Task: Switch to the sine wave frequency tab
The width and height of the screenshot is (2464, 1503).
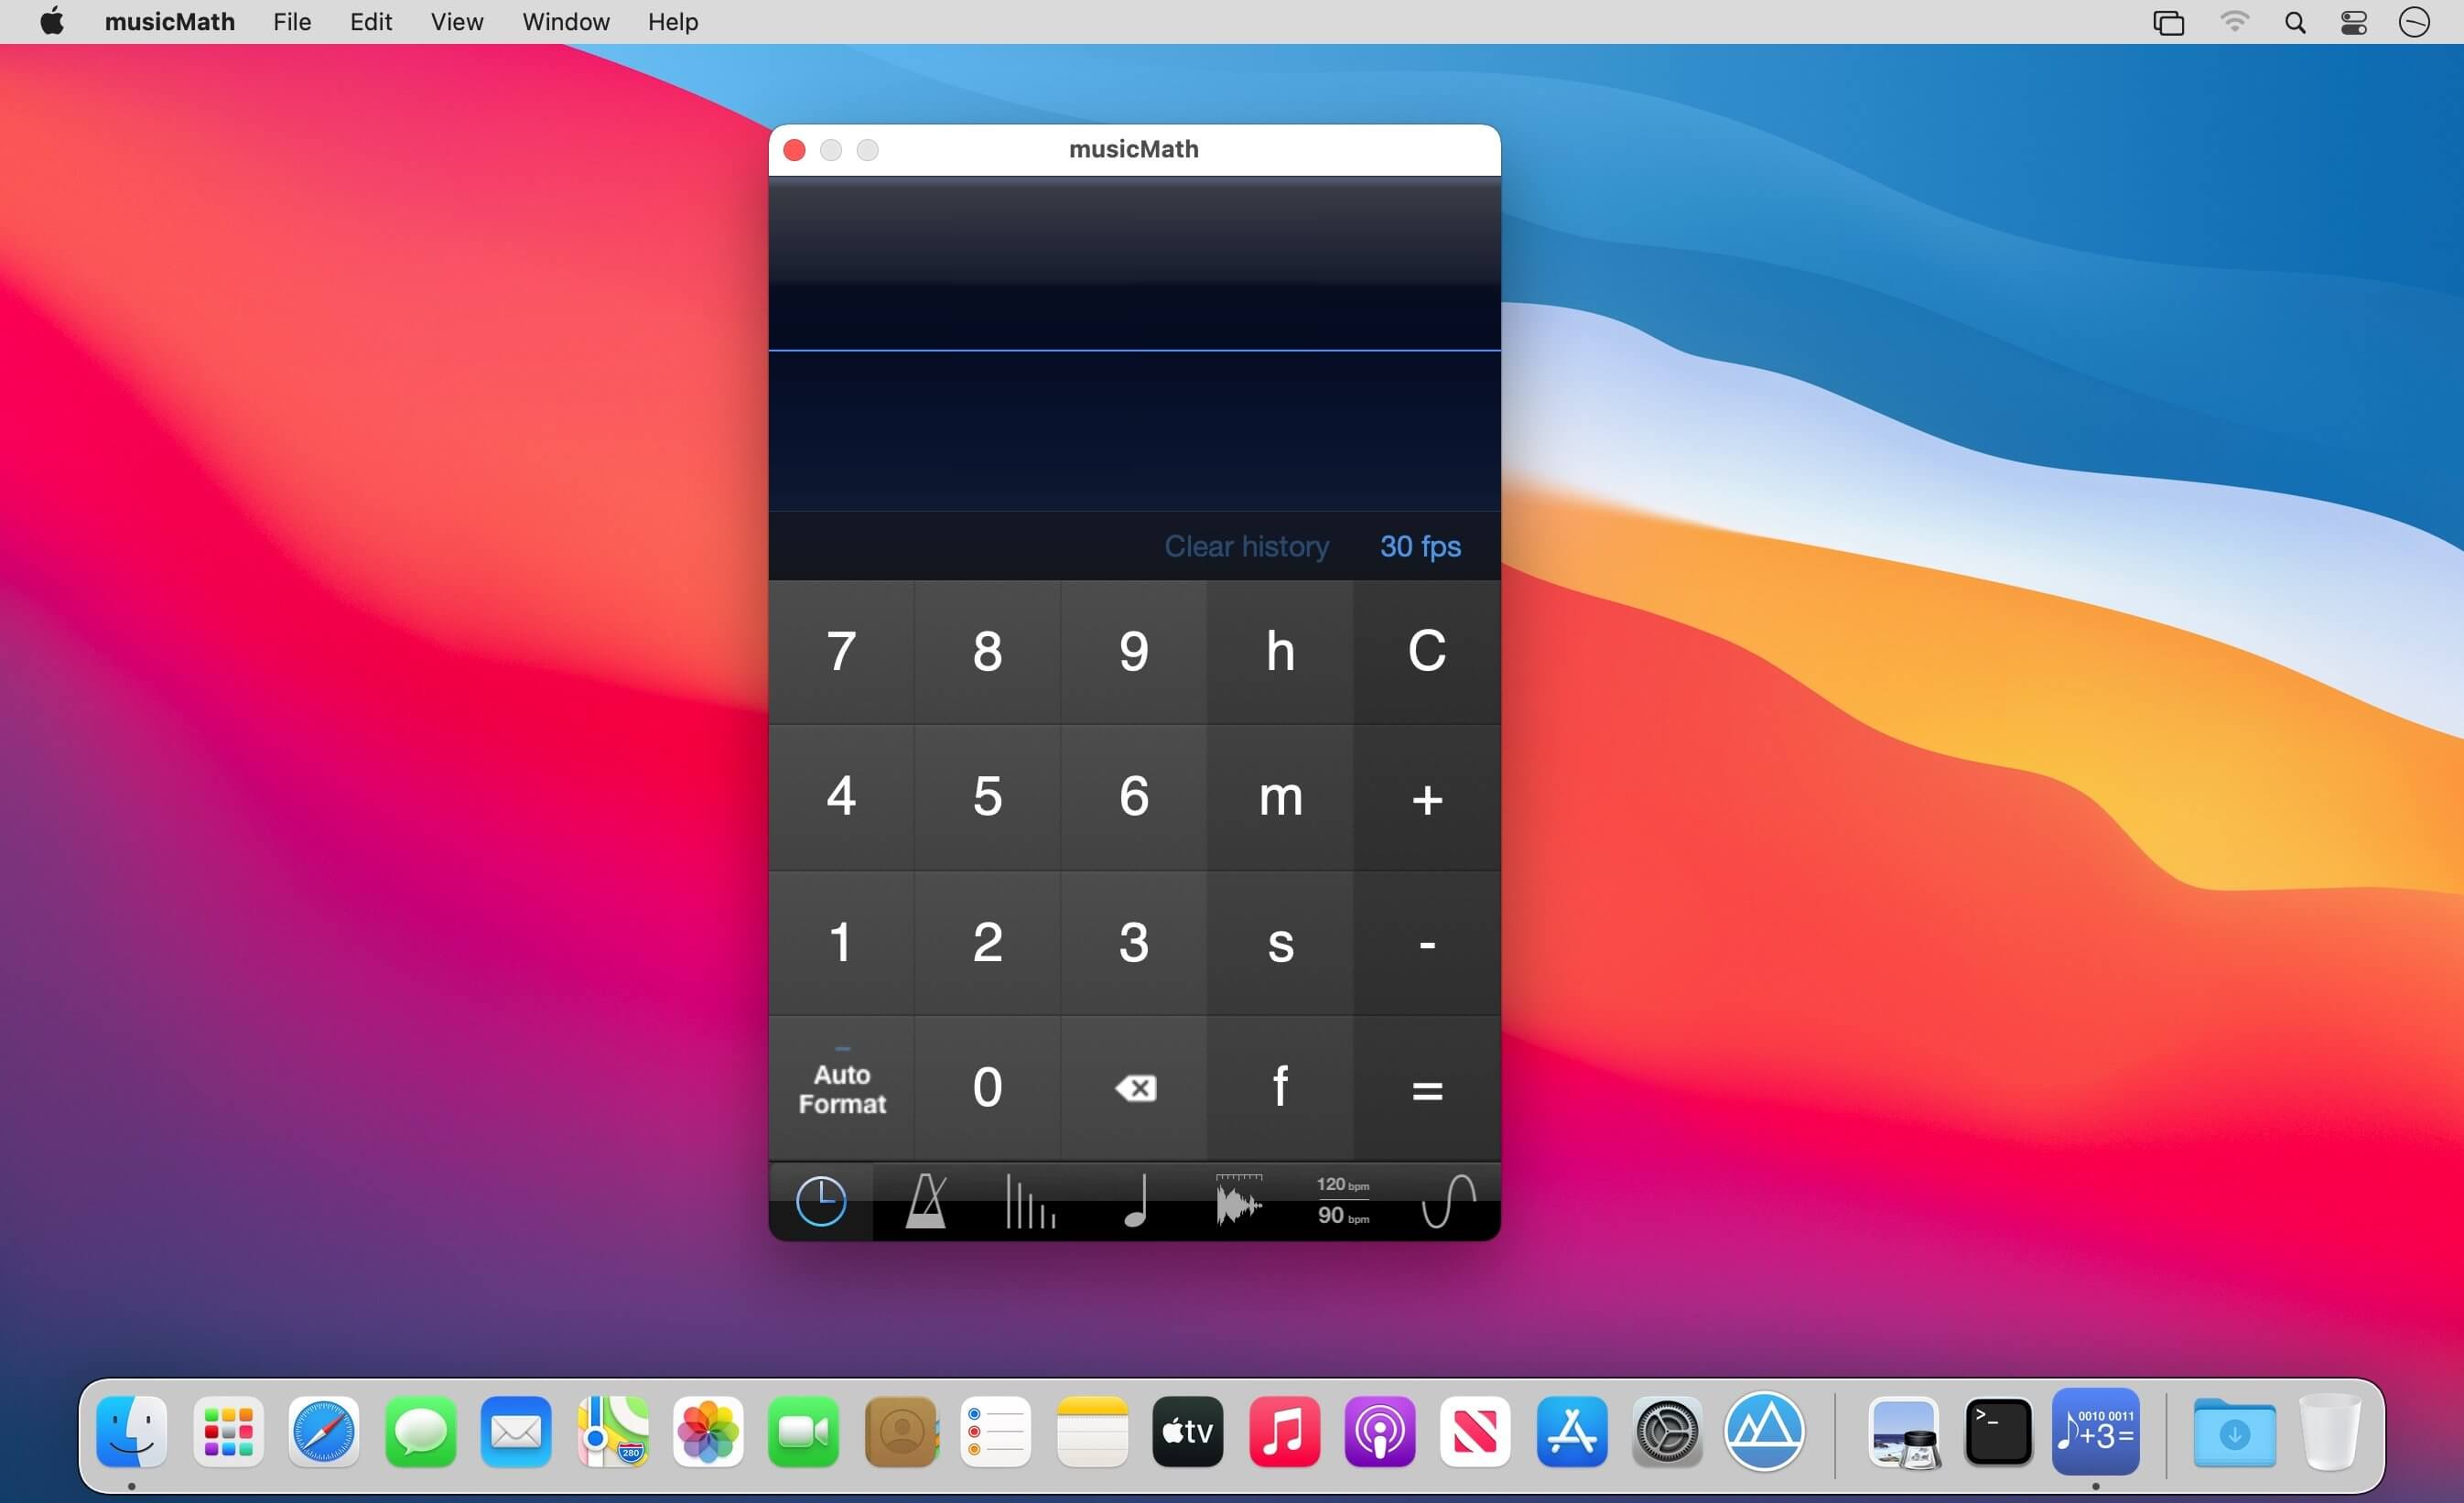Action: (1448, 1201)
